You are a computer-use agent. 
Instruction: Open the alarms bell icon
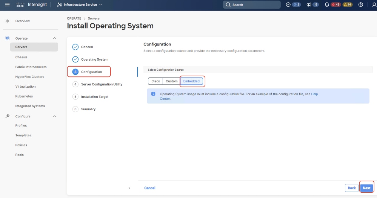[327, 5]
